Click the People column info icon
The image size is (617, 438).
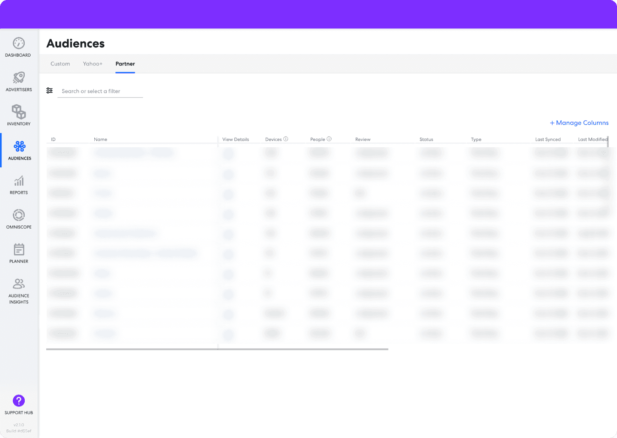[329, 139]
